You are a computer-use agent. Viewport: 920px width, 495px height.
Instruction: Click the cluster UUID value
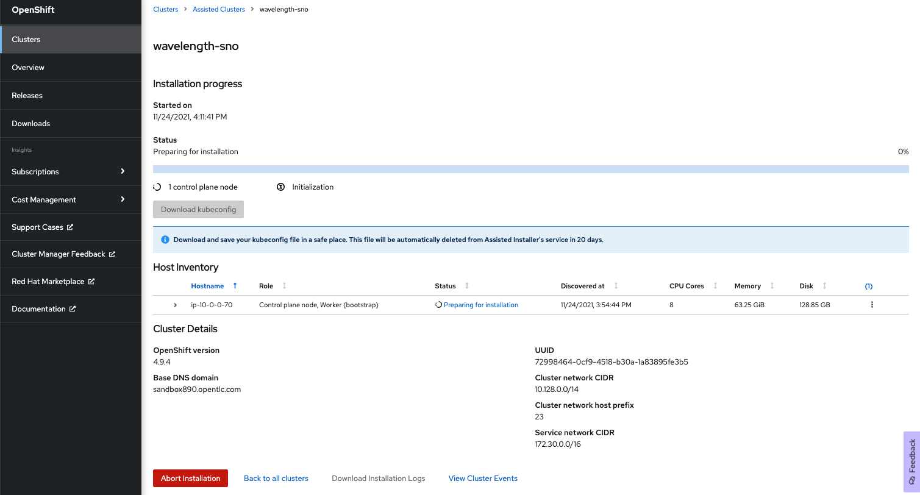612,362
